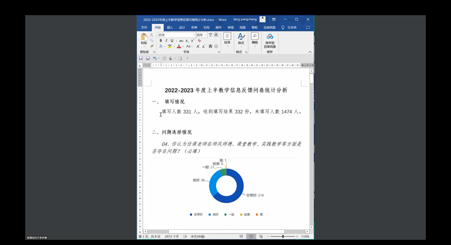Click the File (文件) button
The height and width of the screenshot is (245, 451).
(x=144, y=27)
